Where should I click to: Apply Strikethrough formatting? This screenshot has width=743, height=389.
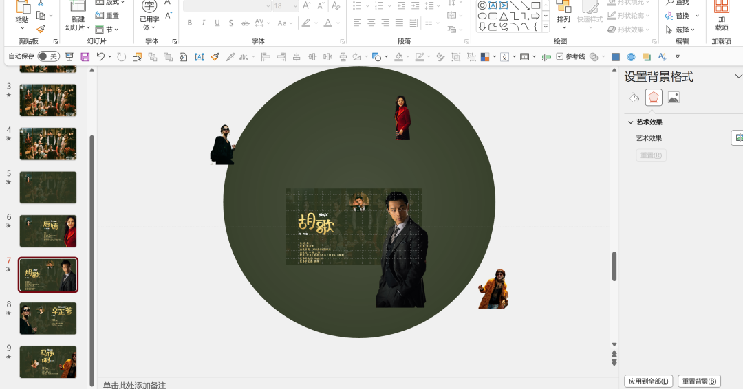(245, 23)
